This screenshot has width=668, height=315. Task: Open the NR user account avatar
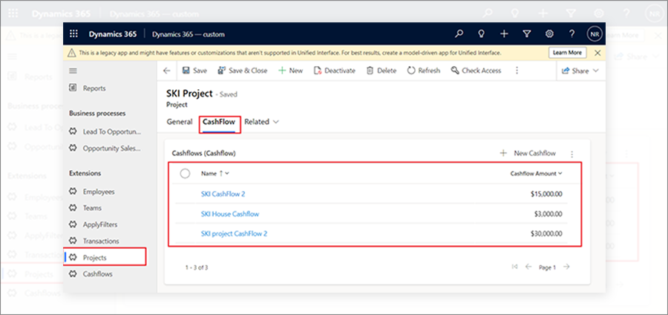(595, 34)
